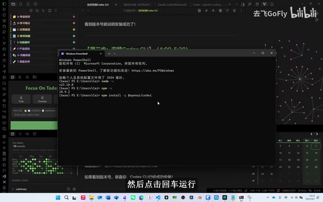323x202 pixels.
Task: Toggle the left sidebar with the top-left panel icon
Action: pos(4,4)
